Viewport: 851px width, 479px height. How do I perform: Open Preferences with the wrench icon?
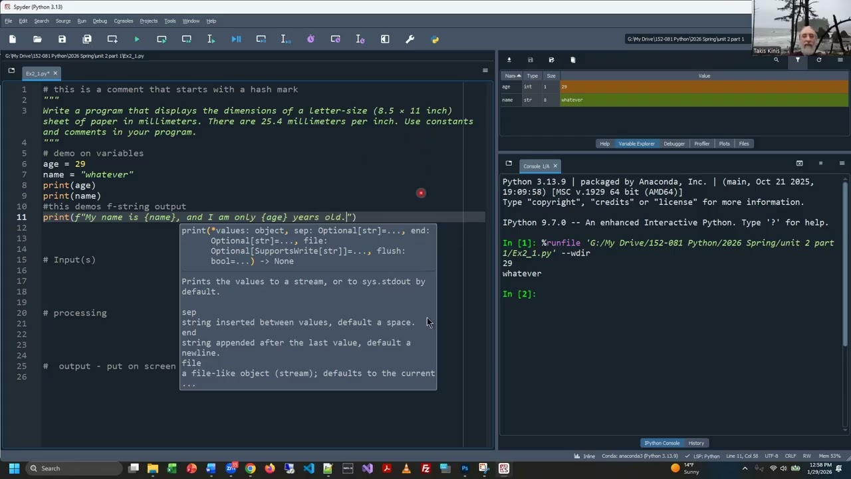410,39
